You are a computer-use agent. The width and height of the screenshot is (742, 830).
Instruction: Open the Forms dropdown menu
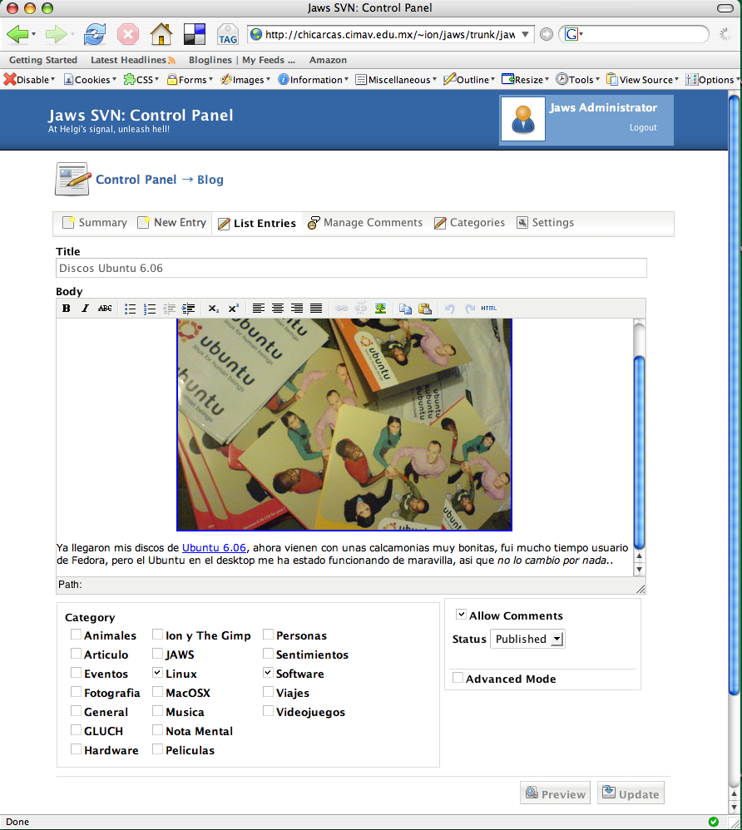tap(190, 79)
